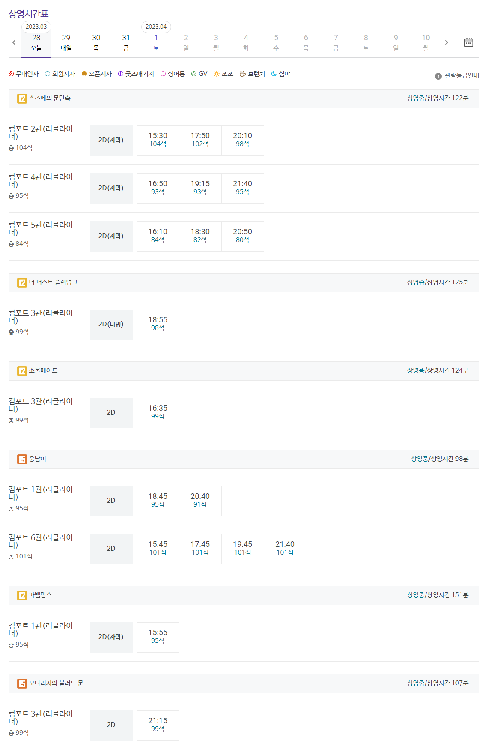Book 웅남이 20:40 showing with 91석
The image size is (488, 743).
tap(200, 501)
